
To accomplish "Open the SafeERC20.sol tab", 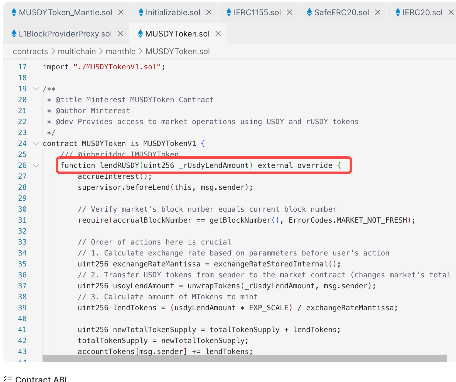I will point(342,12).
